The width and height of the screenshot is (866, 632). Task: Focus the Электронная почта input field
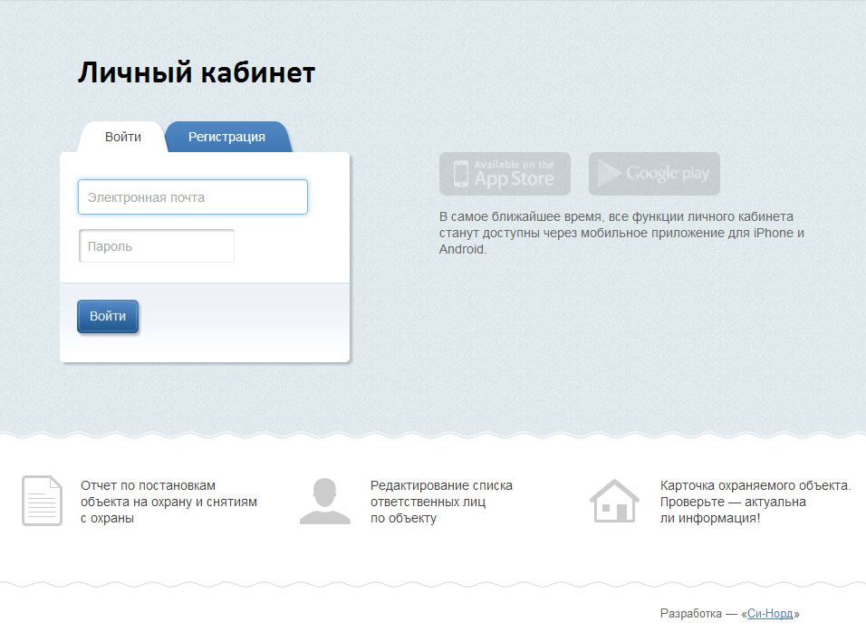point(193,197)
